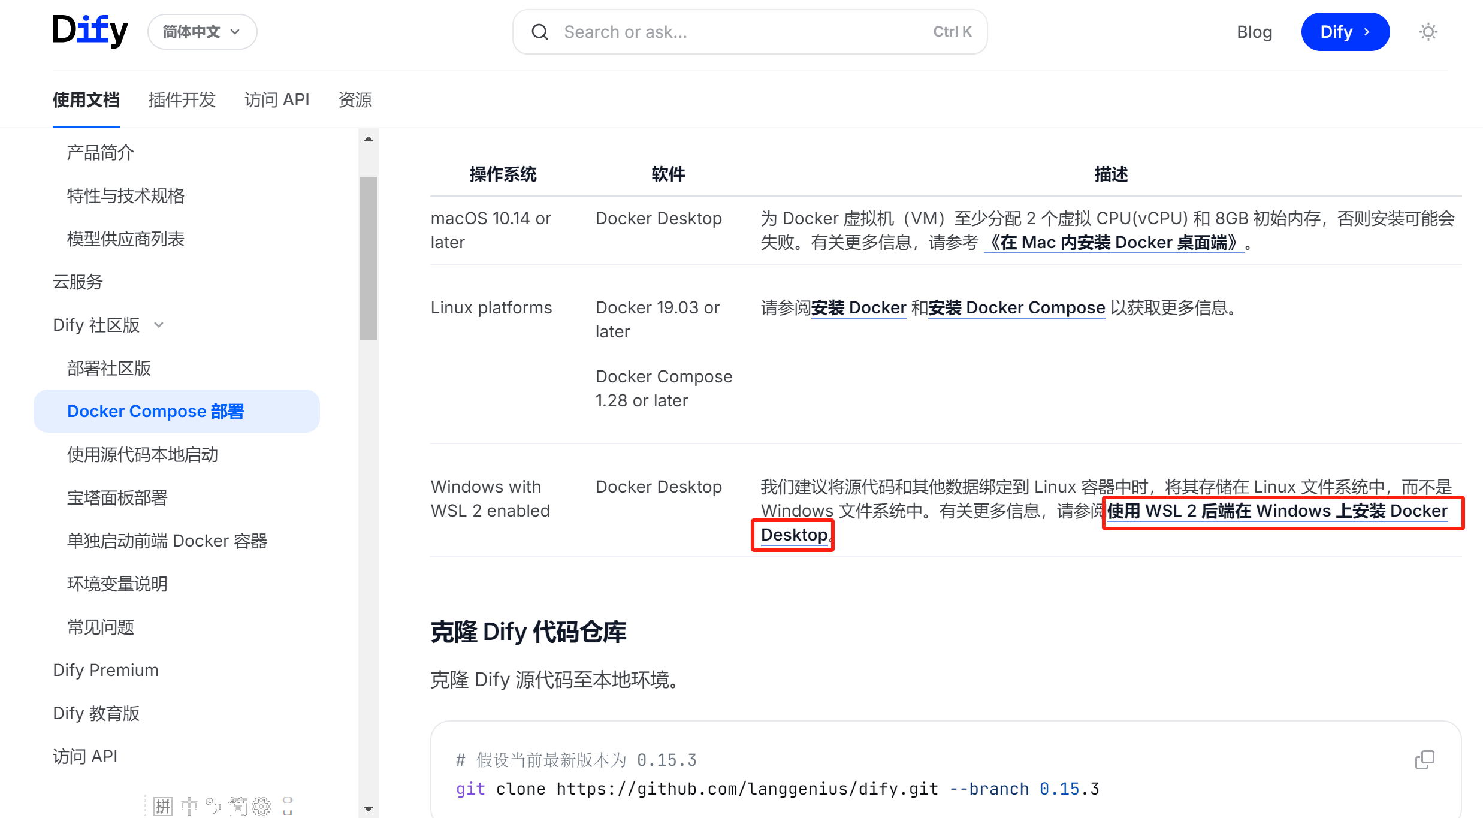This screenshot has width=1483, height=818.
Task: Open IME settings gear icon
Action: click(x=261, y=806)
